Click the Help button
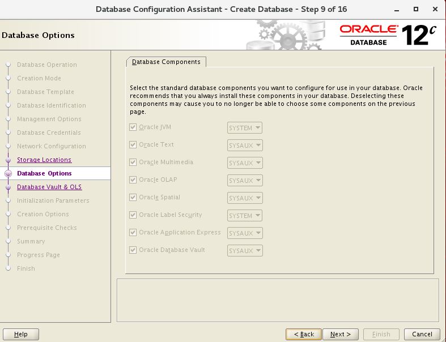The height and width of the screenshot is (342, 446). tap(21, 334)
